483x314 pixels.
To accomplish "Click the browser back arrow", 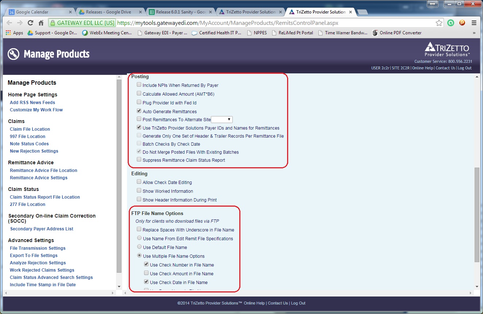I will (x=9, y=23).
